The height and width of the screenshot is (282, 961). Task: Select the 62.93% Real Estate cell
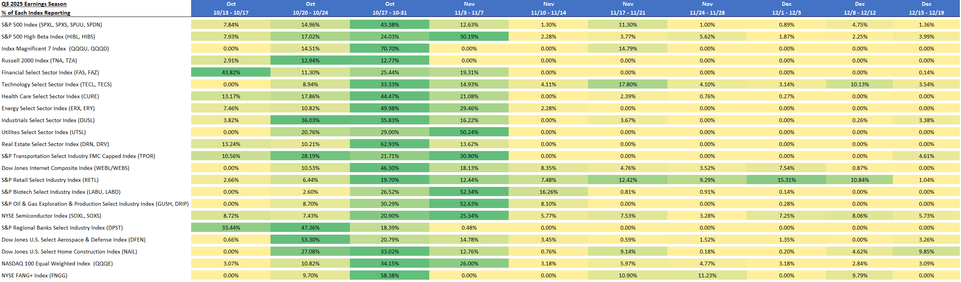point(390,144)
